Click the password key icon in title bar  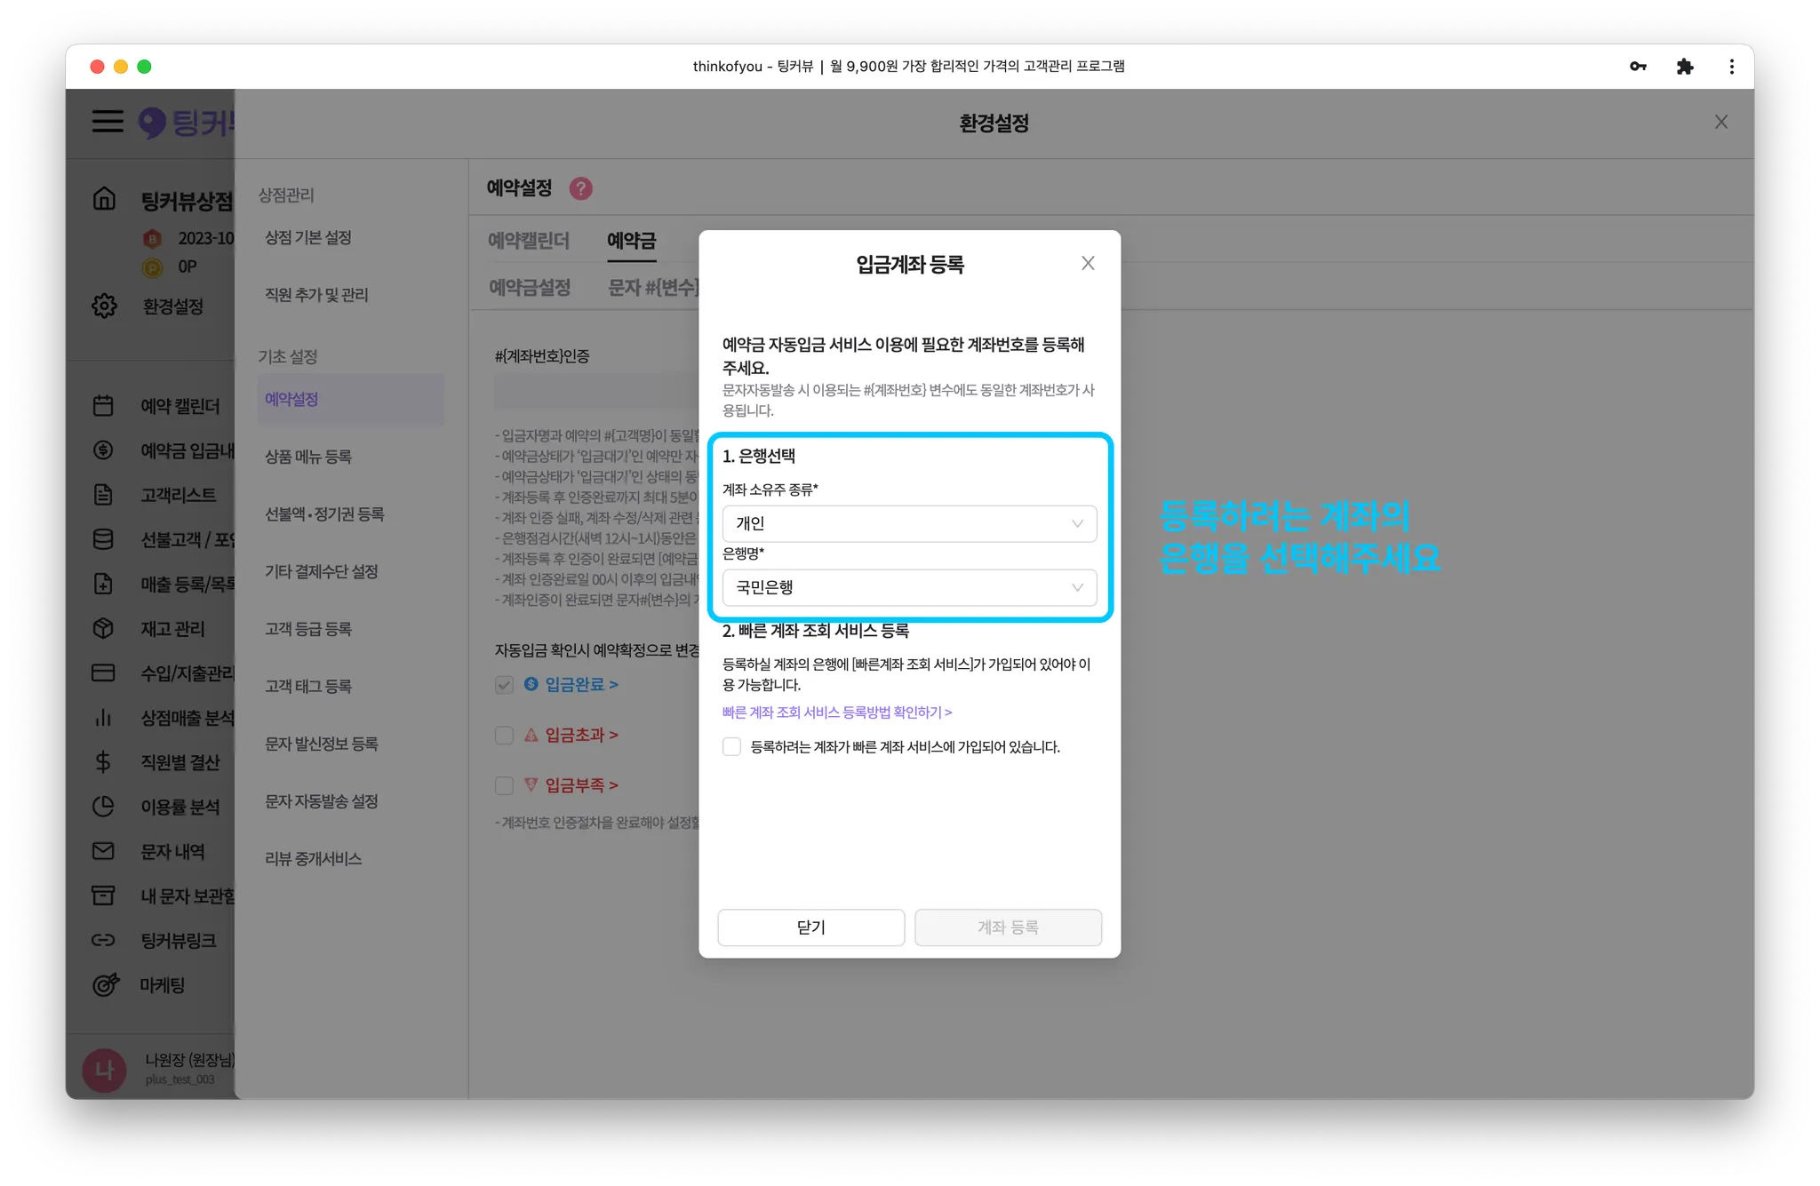coord(1638,67)
